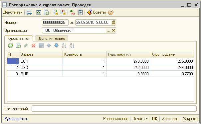The image size is (201, 124).
Task: Click the Распоряжение button
Action: (115, 119)
